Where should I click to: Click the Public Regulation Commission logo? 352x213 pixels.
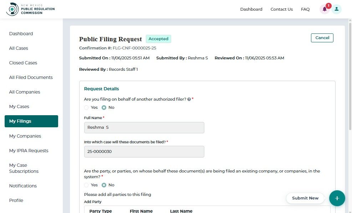(31, 9)
